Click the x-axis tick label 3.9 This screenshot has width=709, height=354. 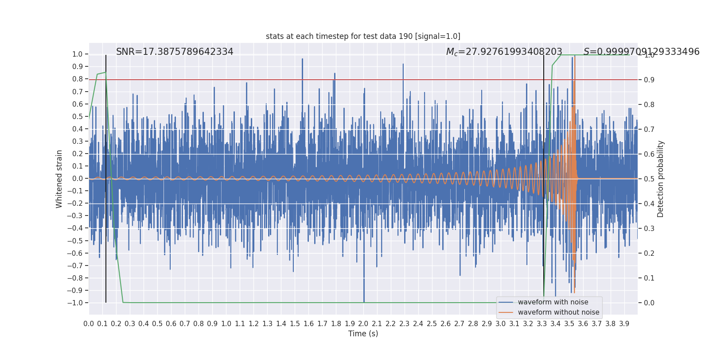tap(624, 324)
